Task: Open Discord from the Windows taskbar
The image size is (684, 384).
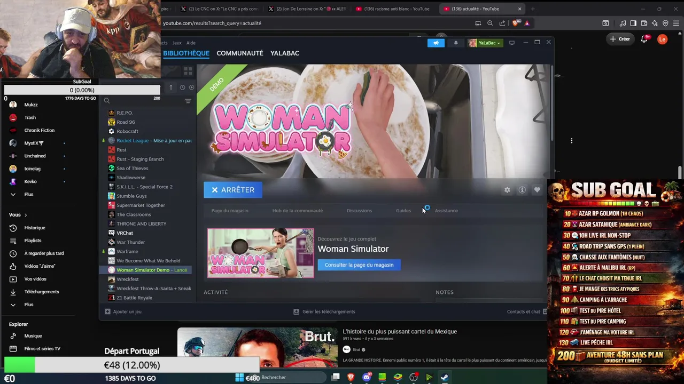Action: (367, 377)
